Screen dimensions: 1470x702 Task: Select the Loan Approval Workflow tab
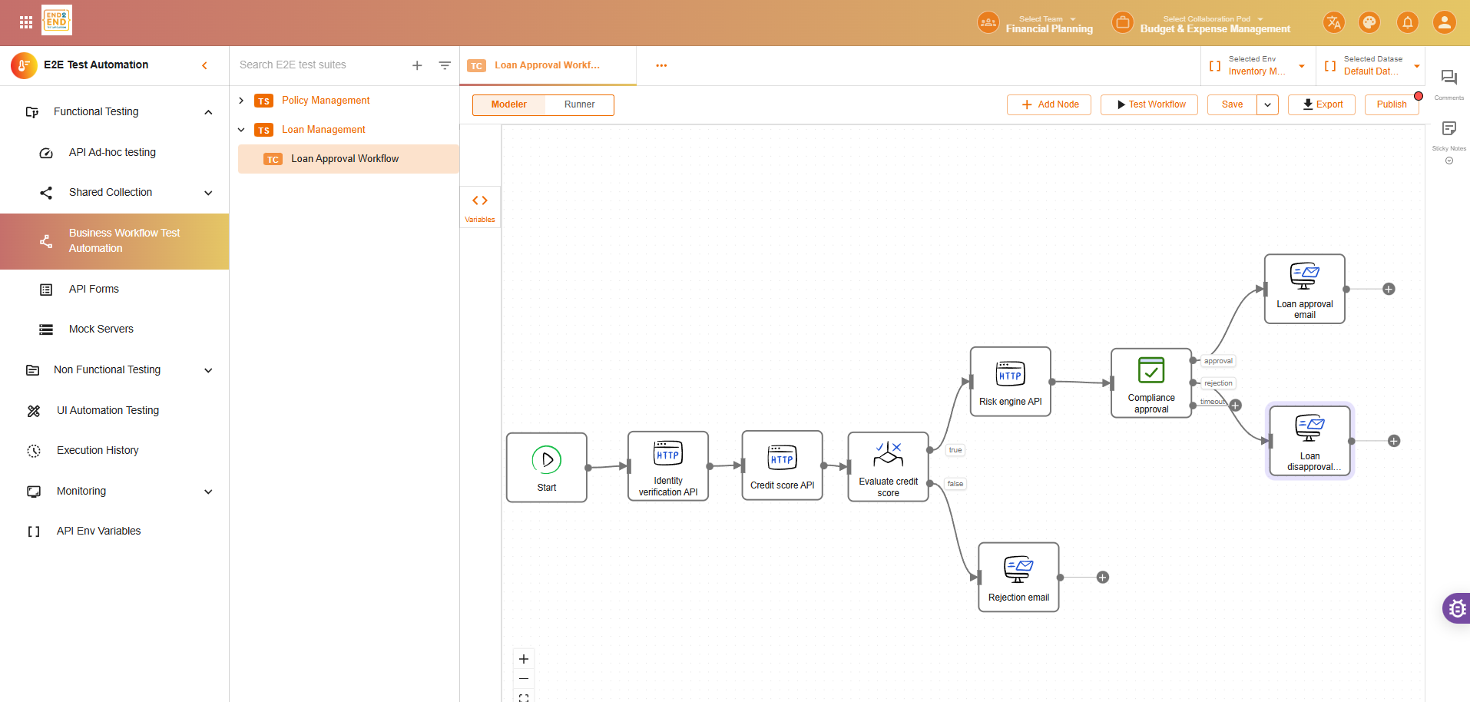click(x=547, y=65)
